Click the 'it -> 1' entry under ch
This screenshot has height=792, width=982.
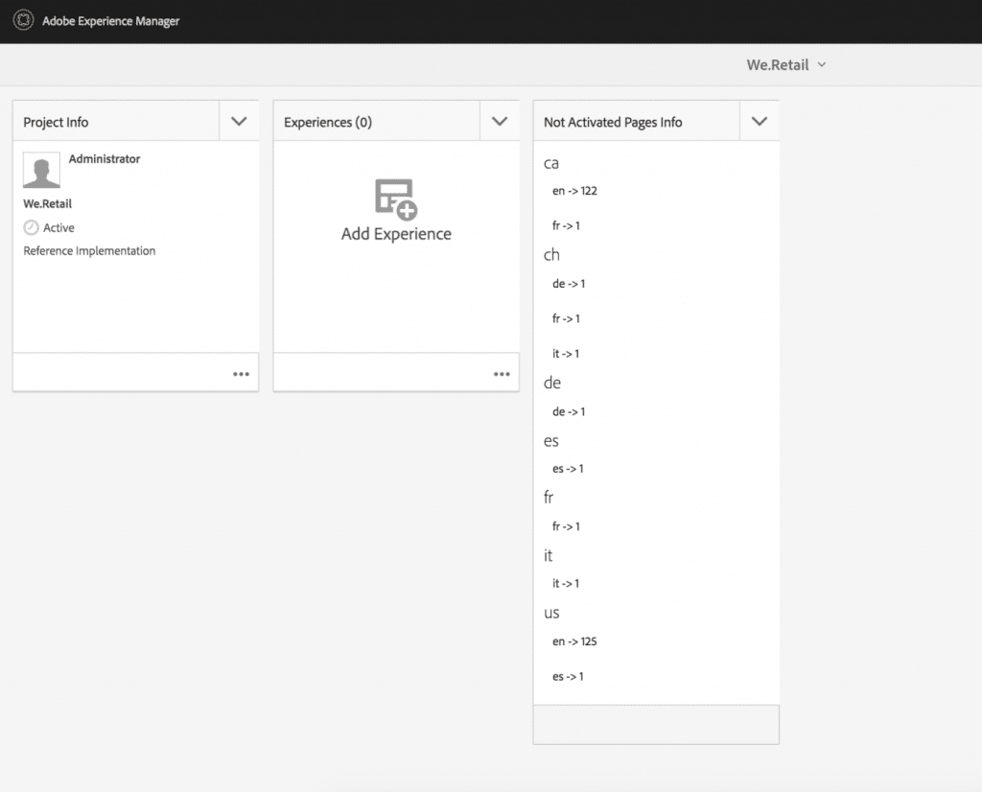tap(566, 354)
